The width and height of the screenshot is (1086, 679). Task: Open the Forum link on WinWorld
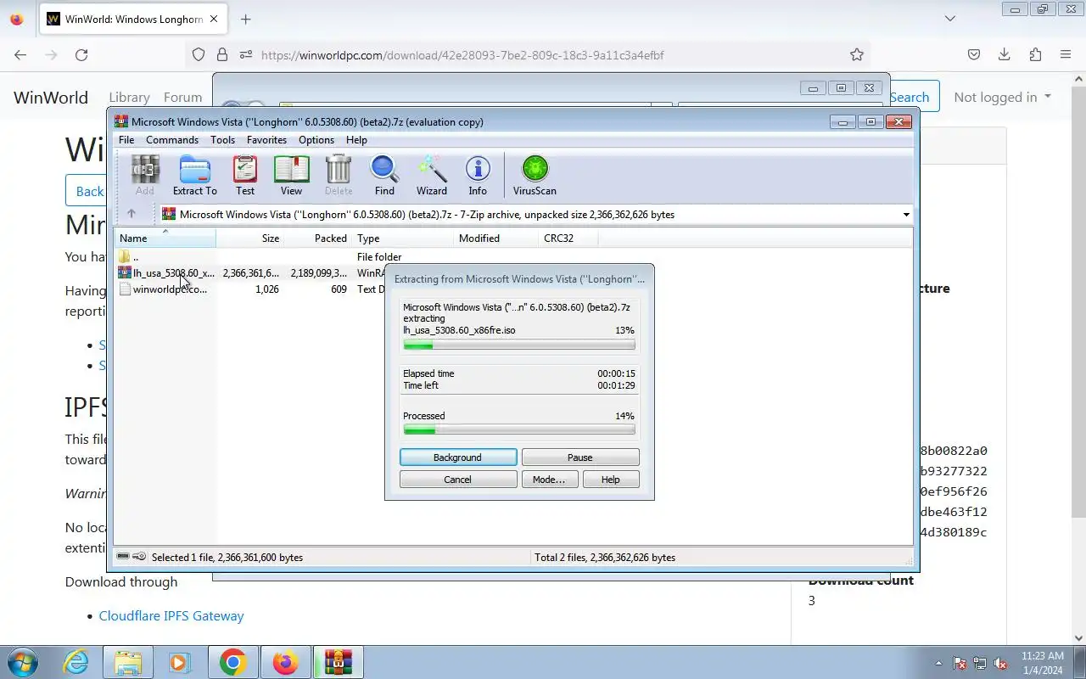pos(182,97)
